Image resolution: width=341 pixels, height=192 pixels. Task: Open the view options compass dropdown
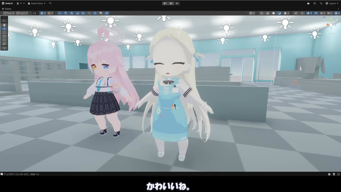click(252, 13)
